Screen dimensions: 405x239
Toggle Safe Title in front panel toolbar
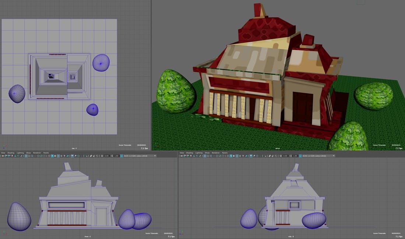[44, 156]
